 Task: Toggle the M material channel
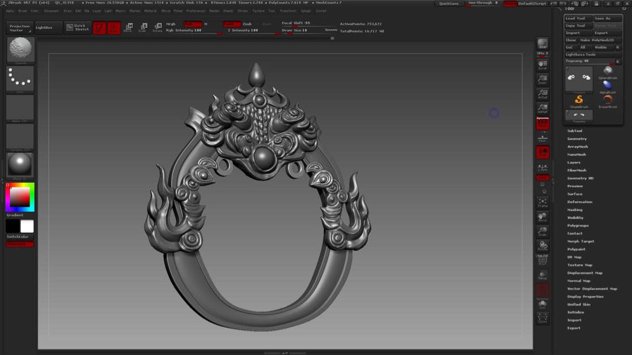pos(206,24)
